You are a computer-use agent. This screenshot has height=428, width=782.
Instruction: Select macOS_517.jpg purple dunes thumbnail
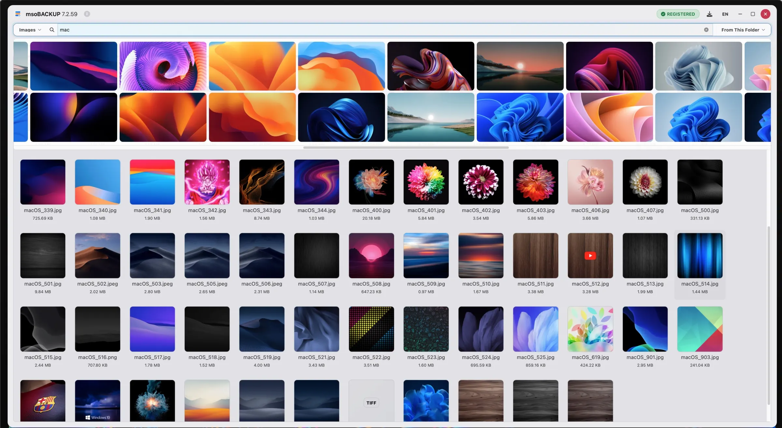coord(152,329)
